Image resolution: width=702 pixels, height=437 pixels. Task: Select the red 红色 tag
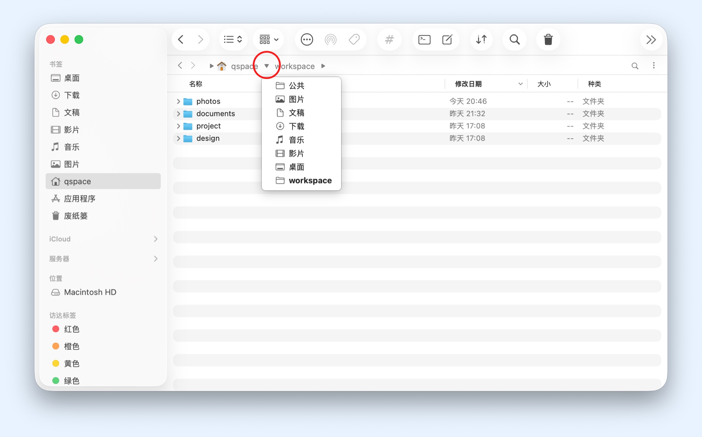point(71,329)
